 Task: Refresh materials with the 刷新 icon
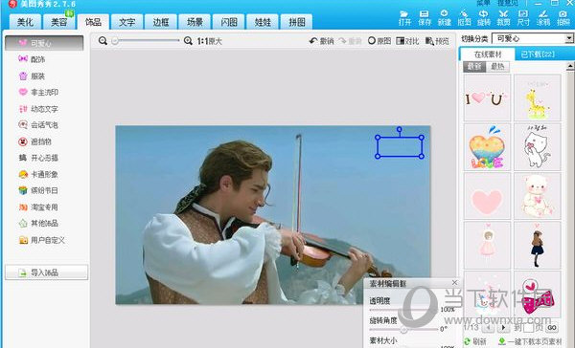(x=475, y=341)
